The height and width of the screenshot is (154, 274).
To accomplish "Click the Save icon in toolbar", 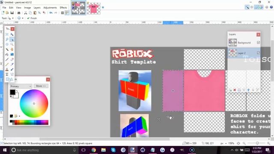I will (x=12, y=13).
